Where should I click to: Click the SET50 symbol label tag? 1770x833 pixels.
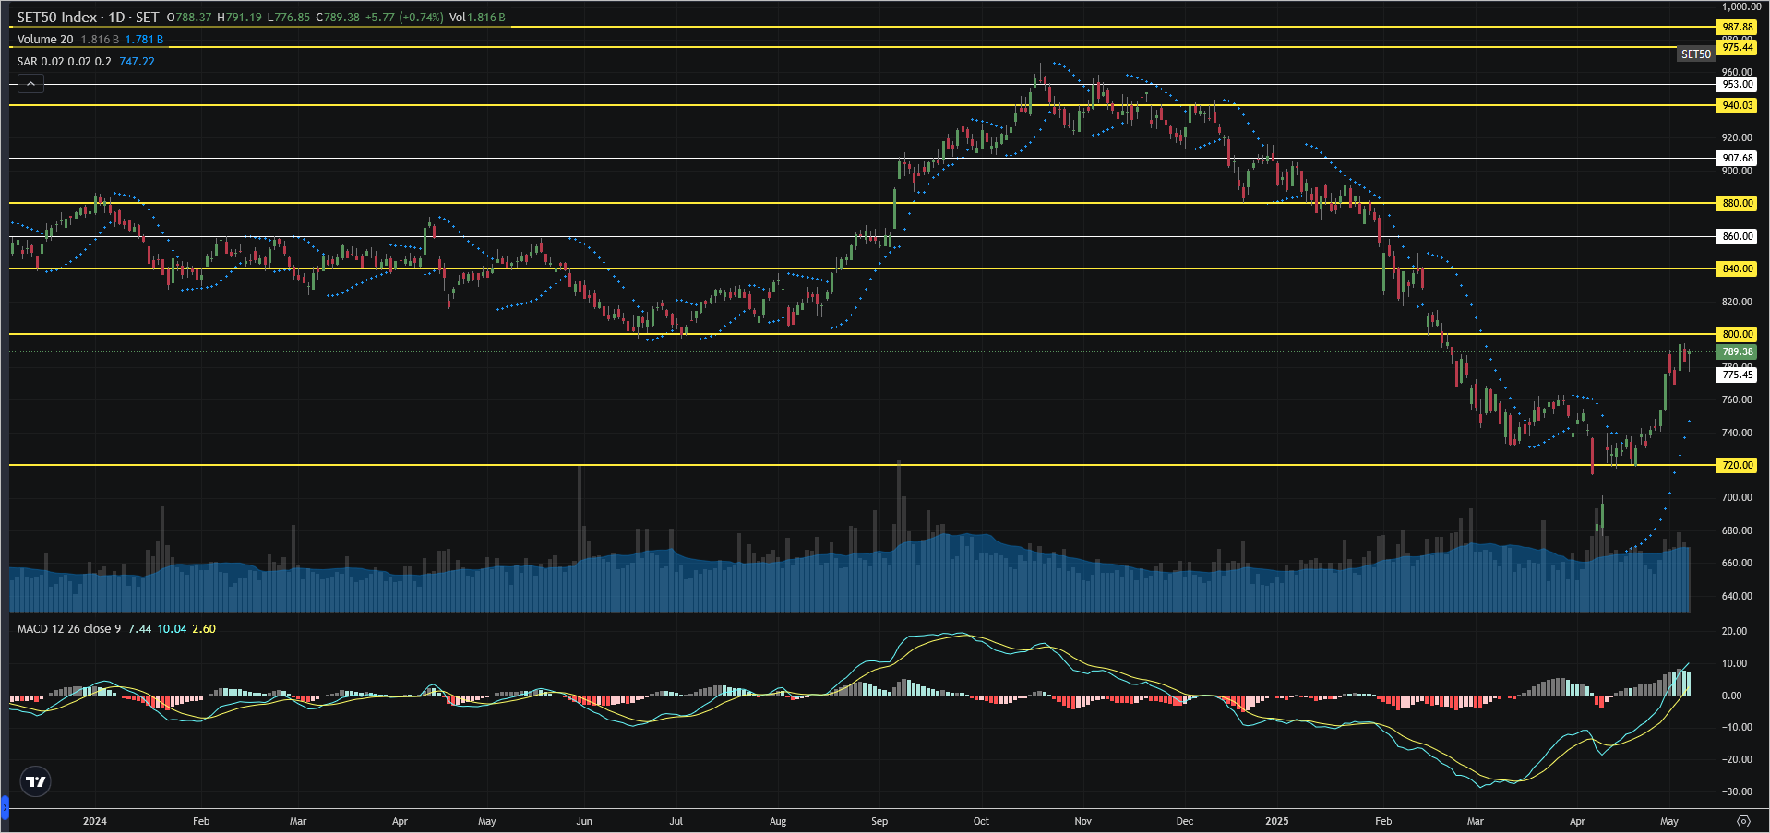point(1695,54)
